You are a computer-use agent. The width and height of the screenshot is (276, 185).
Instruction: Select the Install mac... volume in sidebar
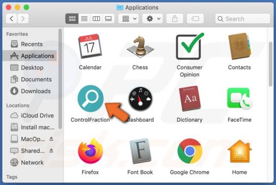(30, 127)
